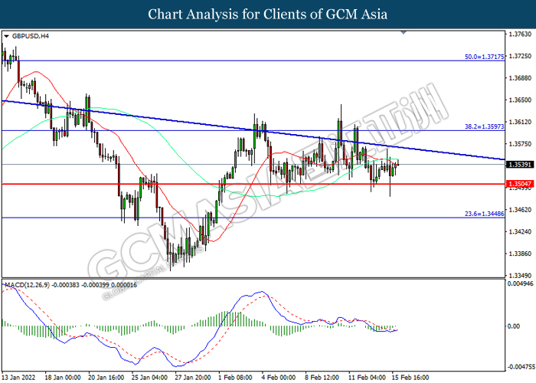Click the 20 Jan 16:00 time label

click(106, 378)
